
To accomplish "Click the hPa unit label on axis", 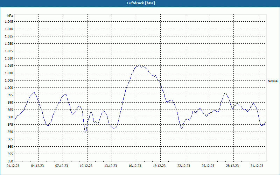I will pos(10,15).
